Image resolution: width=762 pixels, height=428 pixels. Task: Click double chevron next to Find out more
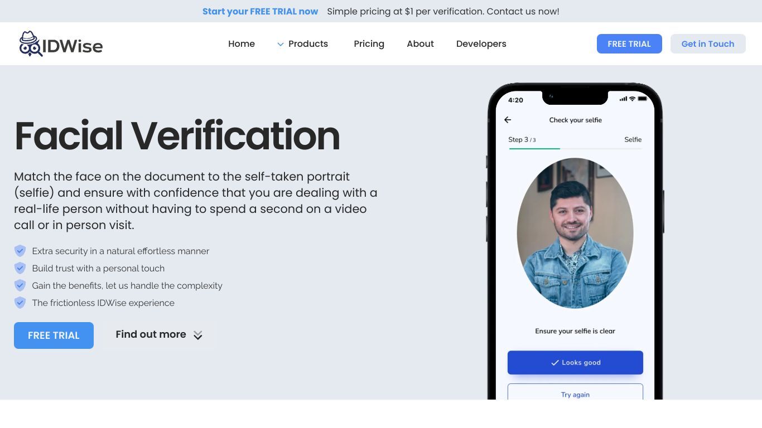tap(198, 335)
